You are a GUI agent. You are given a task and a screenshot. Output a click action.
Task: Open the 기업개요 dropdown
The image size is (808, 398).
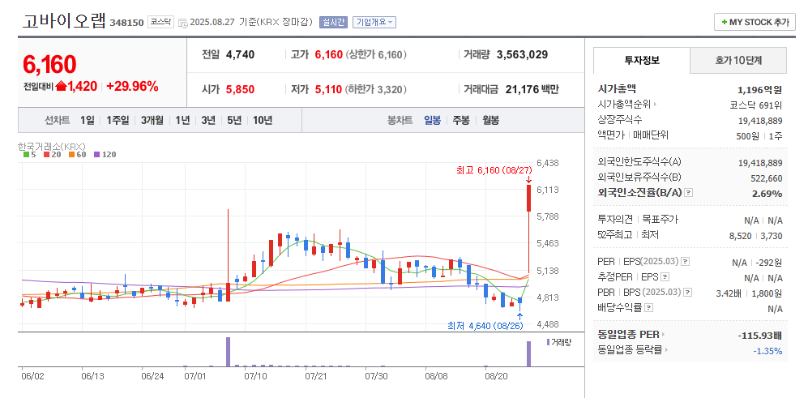[x=374, y=22]
